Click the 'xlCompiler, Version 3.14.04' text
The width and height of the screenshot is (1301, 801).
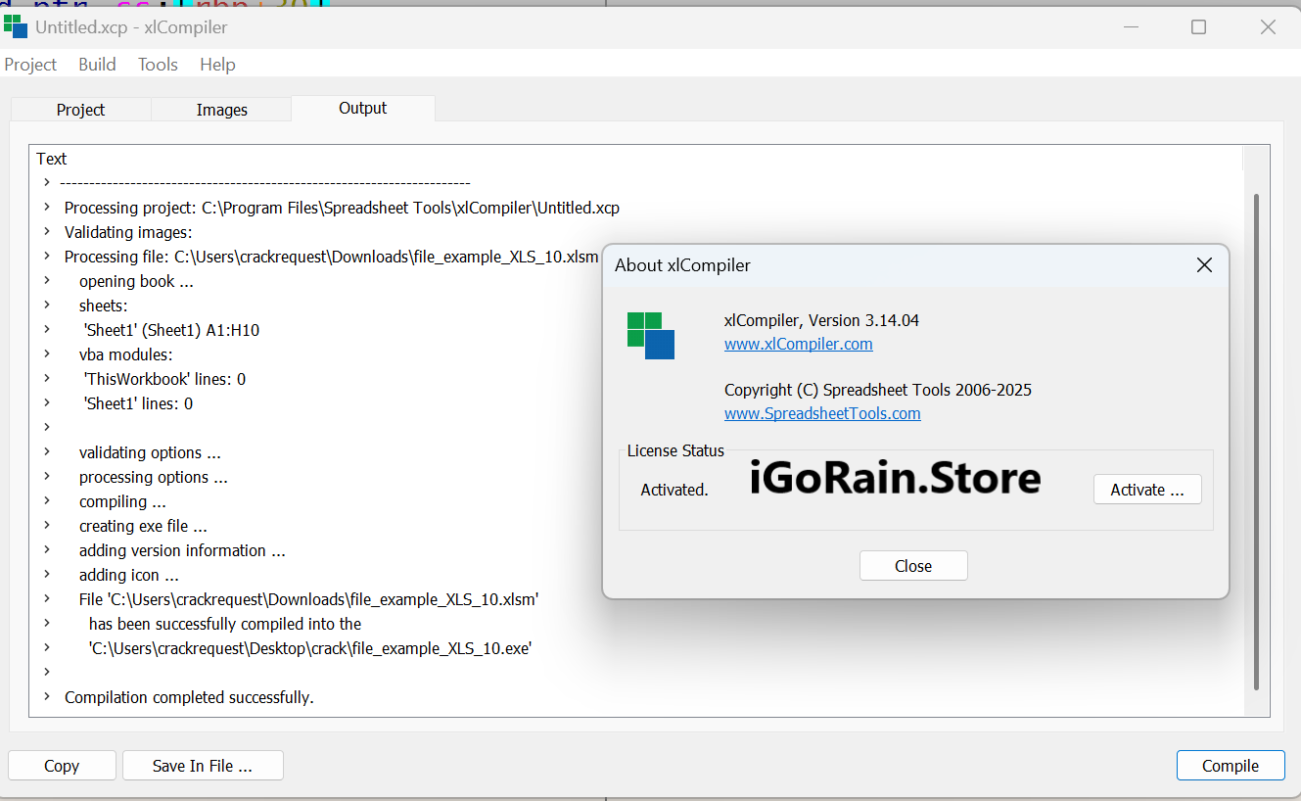pyautogui.click(x=821, y=320)
